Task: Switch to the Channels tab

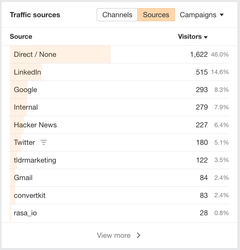Action: (117, 15)
